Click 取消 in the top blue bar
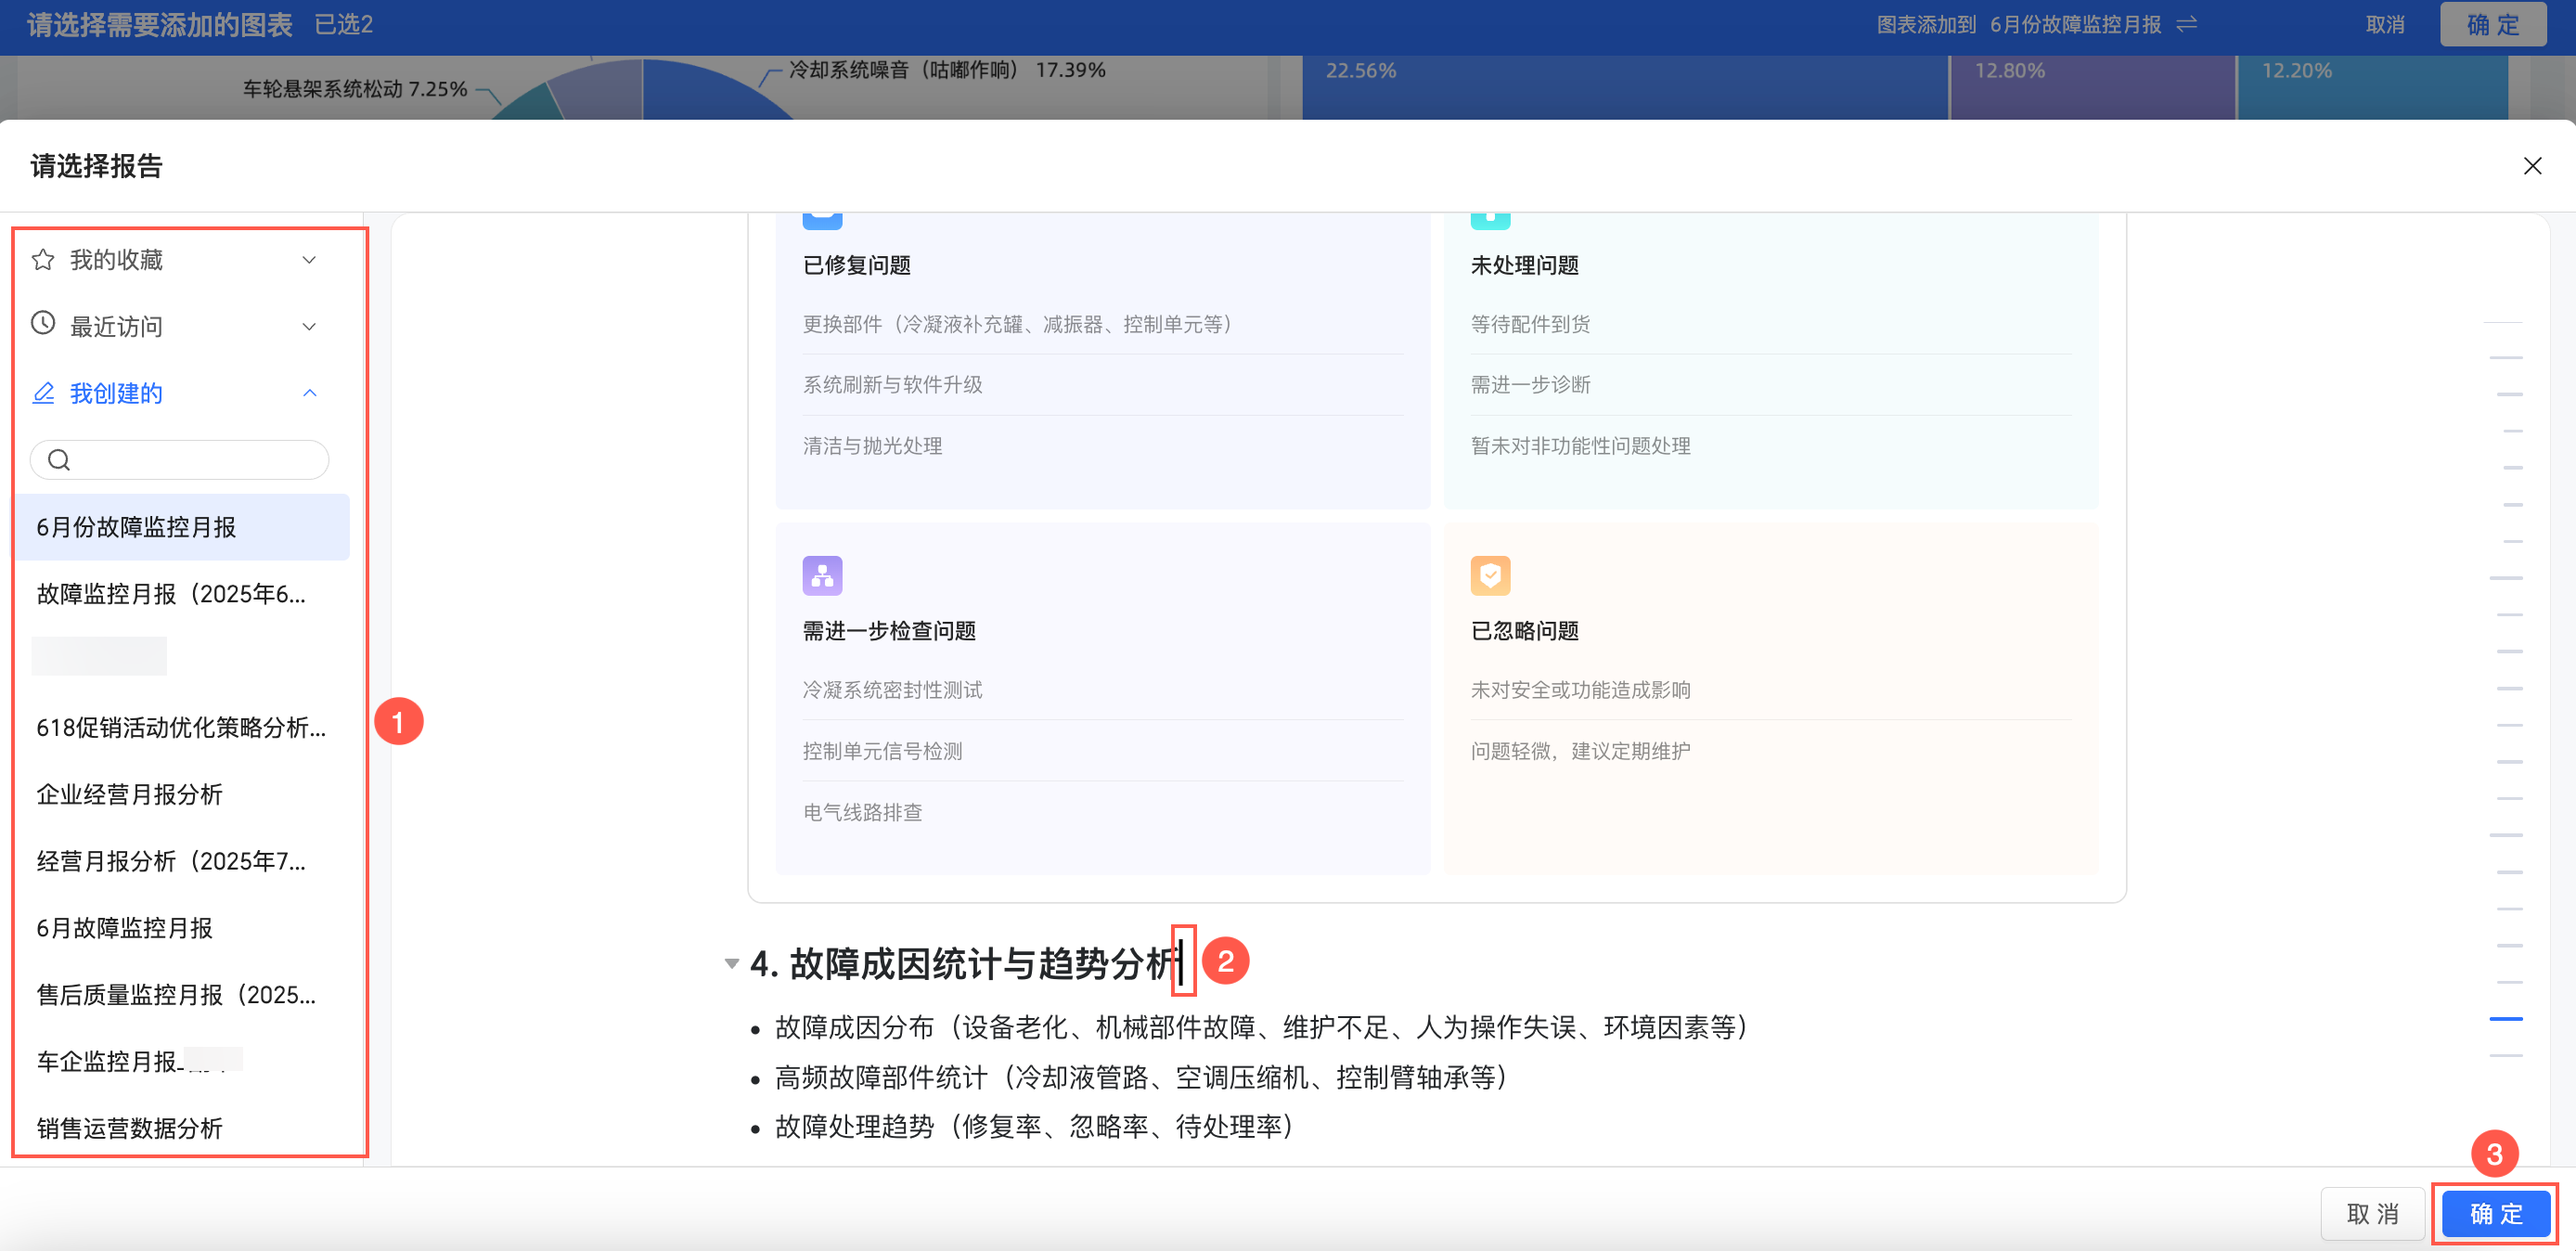 click(x=2385, y=25)
